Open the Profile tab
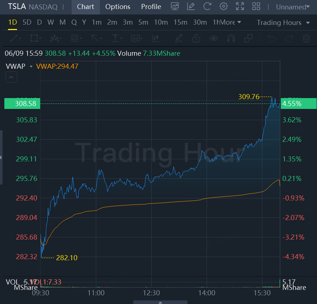This screenshot has width=317, height=304. pyautogui.click(x=151, y=7)
